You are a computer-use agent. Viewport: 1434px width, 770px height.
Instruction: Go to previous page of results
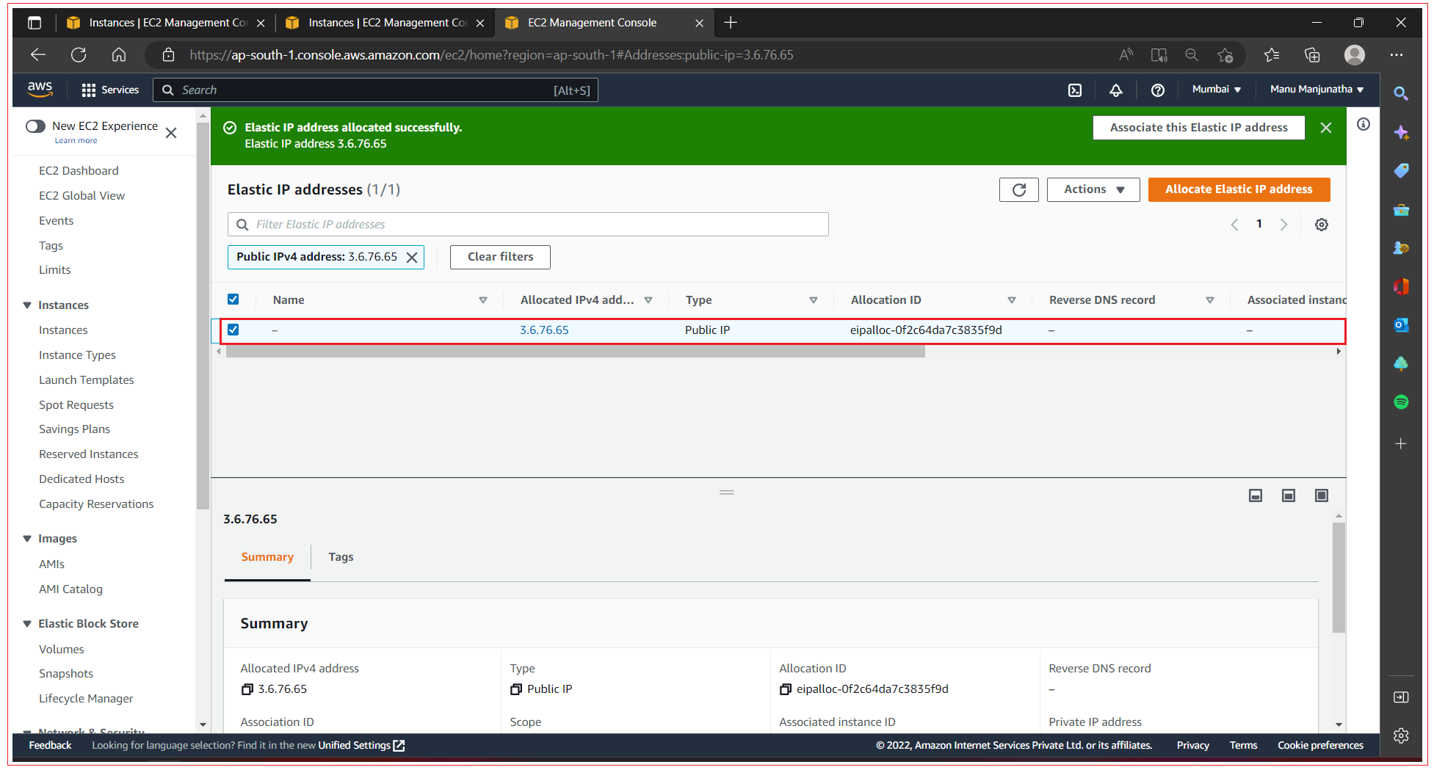point(1234,225)
